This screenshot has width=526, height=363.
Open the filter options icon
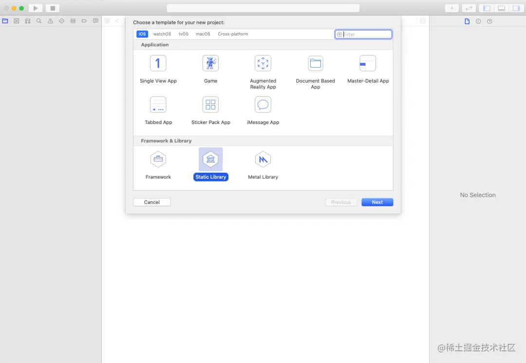(x=339, y=34)
